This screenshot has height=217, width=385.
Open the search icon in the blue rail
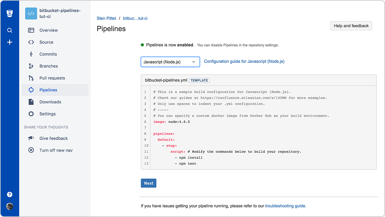[10, 30]
